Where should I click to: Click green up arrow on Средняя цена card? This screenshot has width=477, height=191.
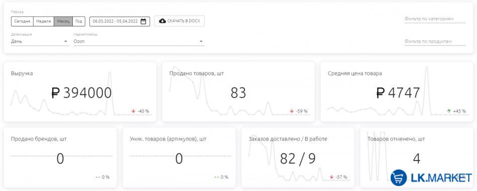449,111
